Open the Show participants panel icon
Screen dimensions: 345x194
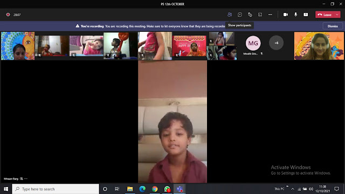230,15
